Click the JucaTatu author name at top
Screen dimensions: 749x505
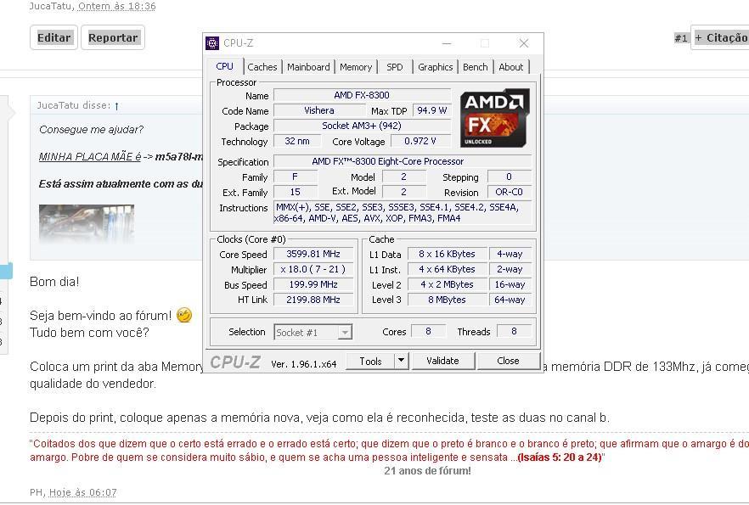click(x=52, y=6)
